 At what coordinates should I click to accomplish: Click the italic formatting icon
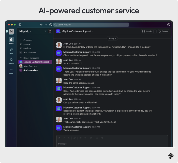[64, 138]
